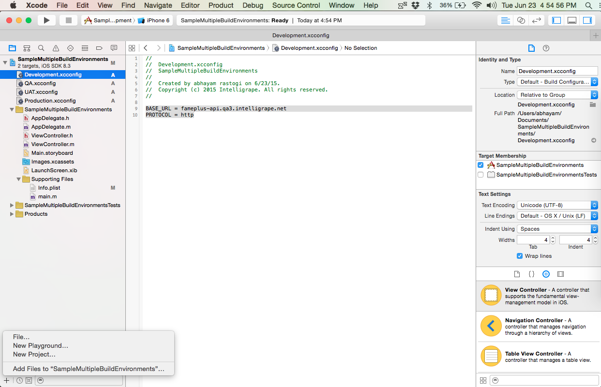Open the Text Encoding dropdown
Screen dimensions: 601x387
[x=557, y=205]
